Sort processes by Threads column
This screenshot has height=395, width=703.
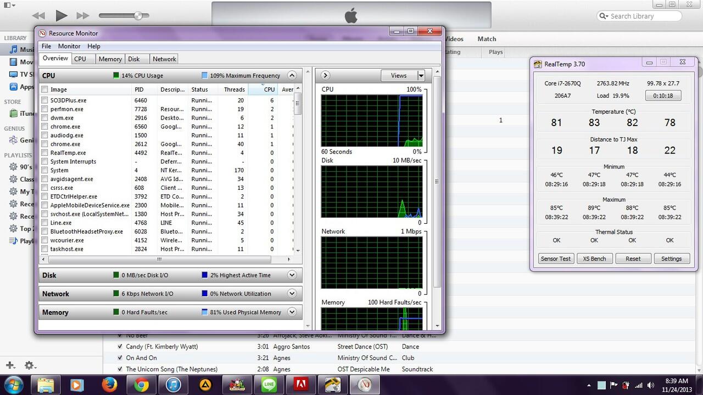click(x=233, y=89)
